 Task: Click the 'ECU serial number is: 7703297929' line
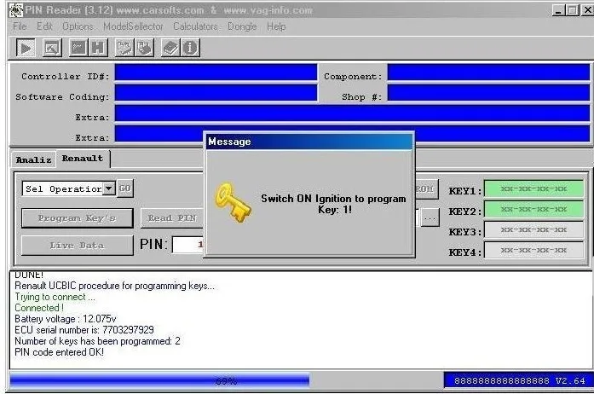pyautogui.click(x=84, y=330)
